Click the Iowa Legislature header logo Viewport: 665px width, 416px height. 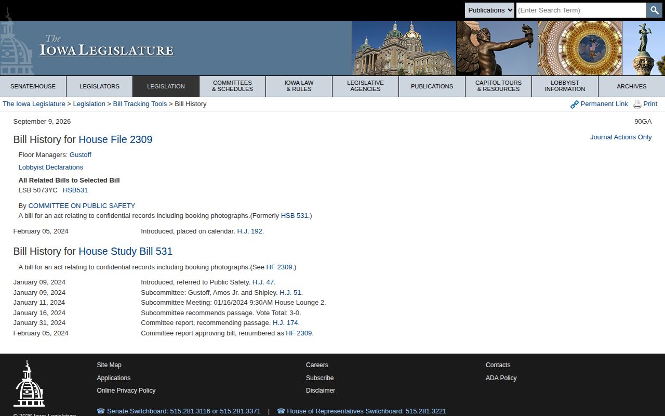[107, 46]
